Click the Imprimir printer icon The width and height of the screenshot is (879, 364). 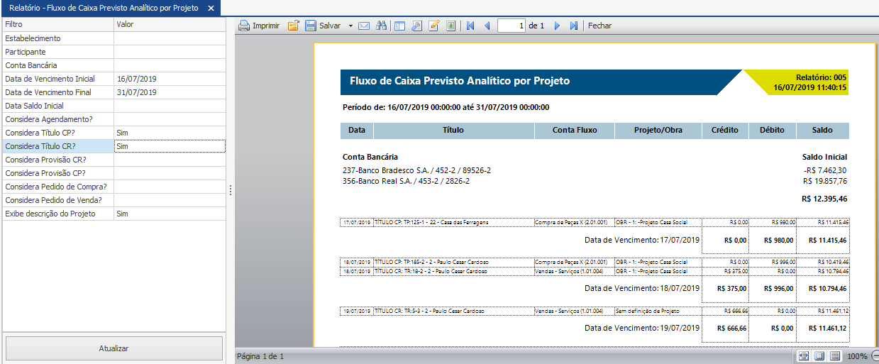[258, 26]
